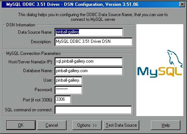
Task: Click the "Description:" label
Action: point(41,42)
